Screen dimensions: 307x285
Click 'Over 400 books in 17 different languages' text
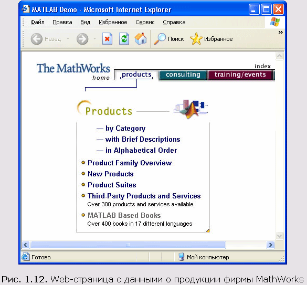(140, 224)
